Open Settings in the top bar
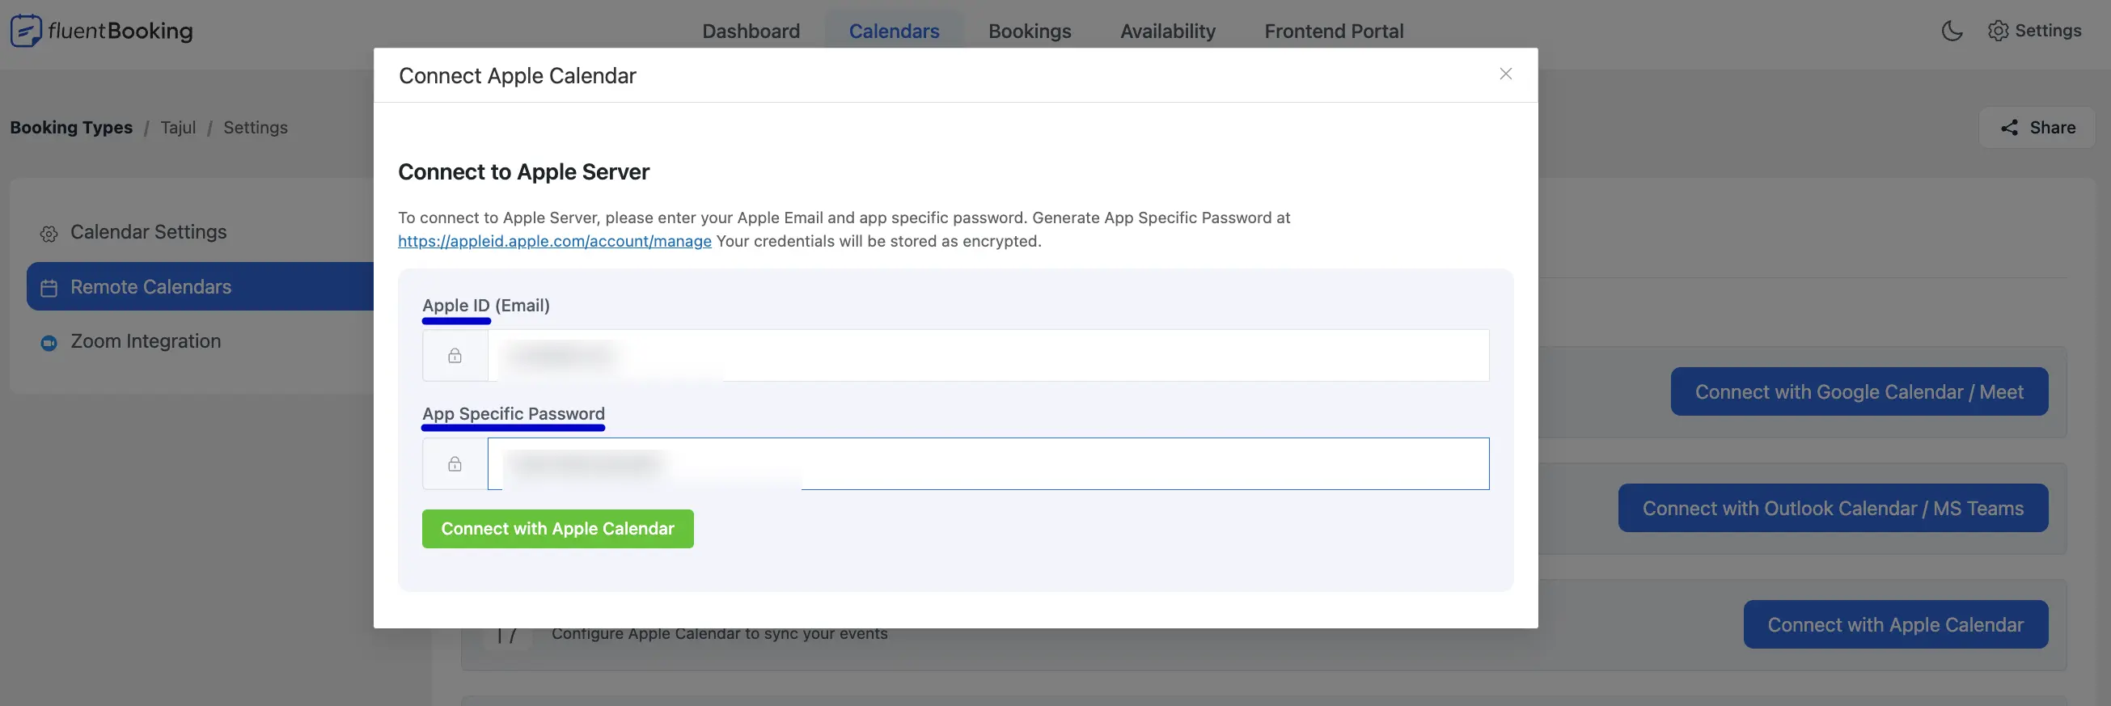 point(2034,31)
